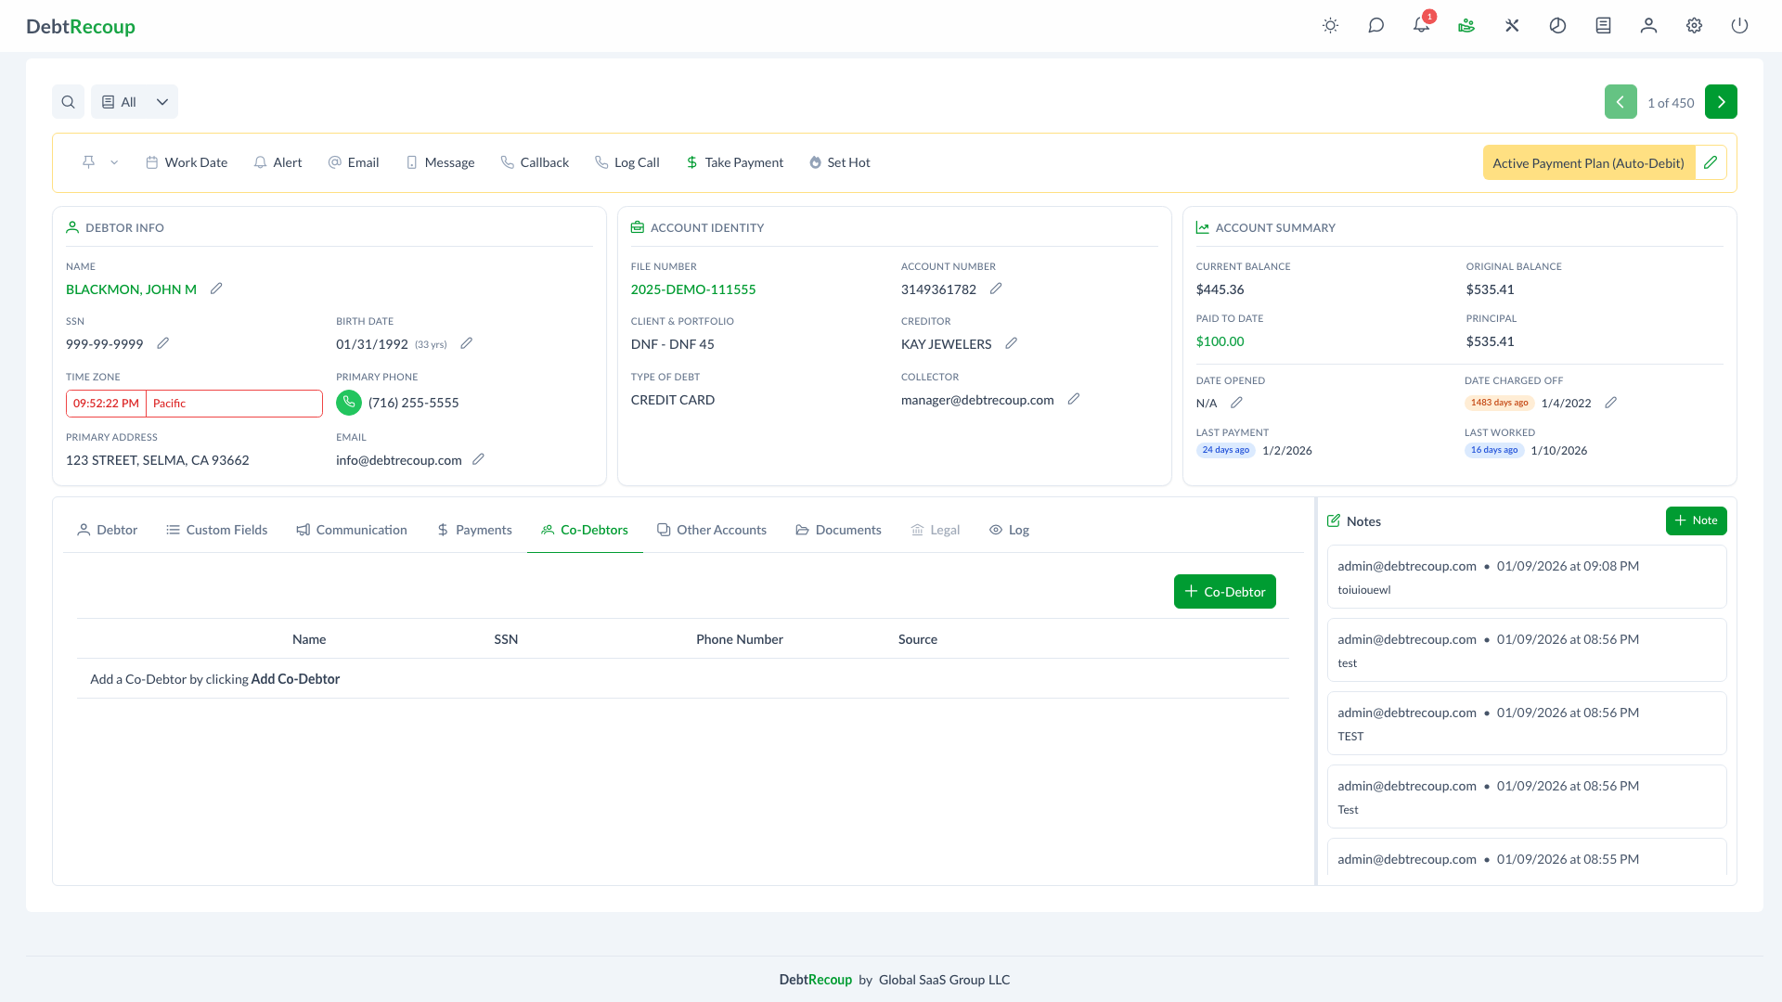Image resolution: width=1782 pixels, height=1002 pixels.
Task: Expand the All filter dropdown
Action: pyautogui.click(x=134, y=101)
